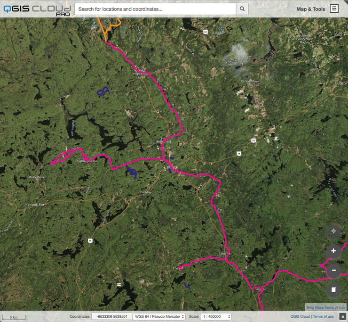This screenshot has width=348, height=322.
Task: Open the QGIS Cloud link
Action: click(300, 317)
